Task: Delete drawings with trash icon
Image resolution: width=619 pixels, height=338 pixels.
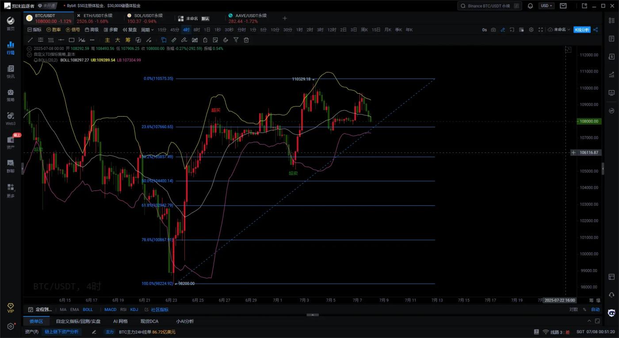Action: pyautogui.click(x=246, y=40)
